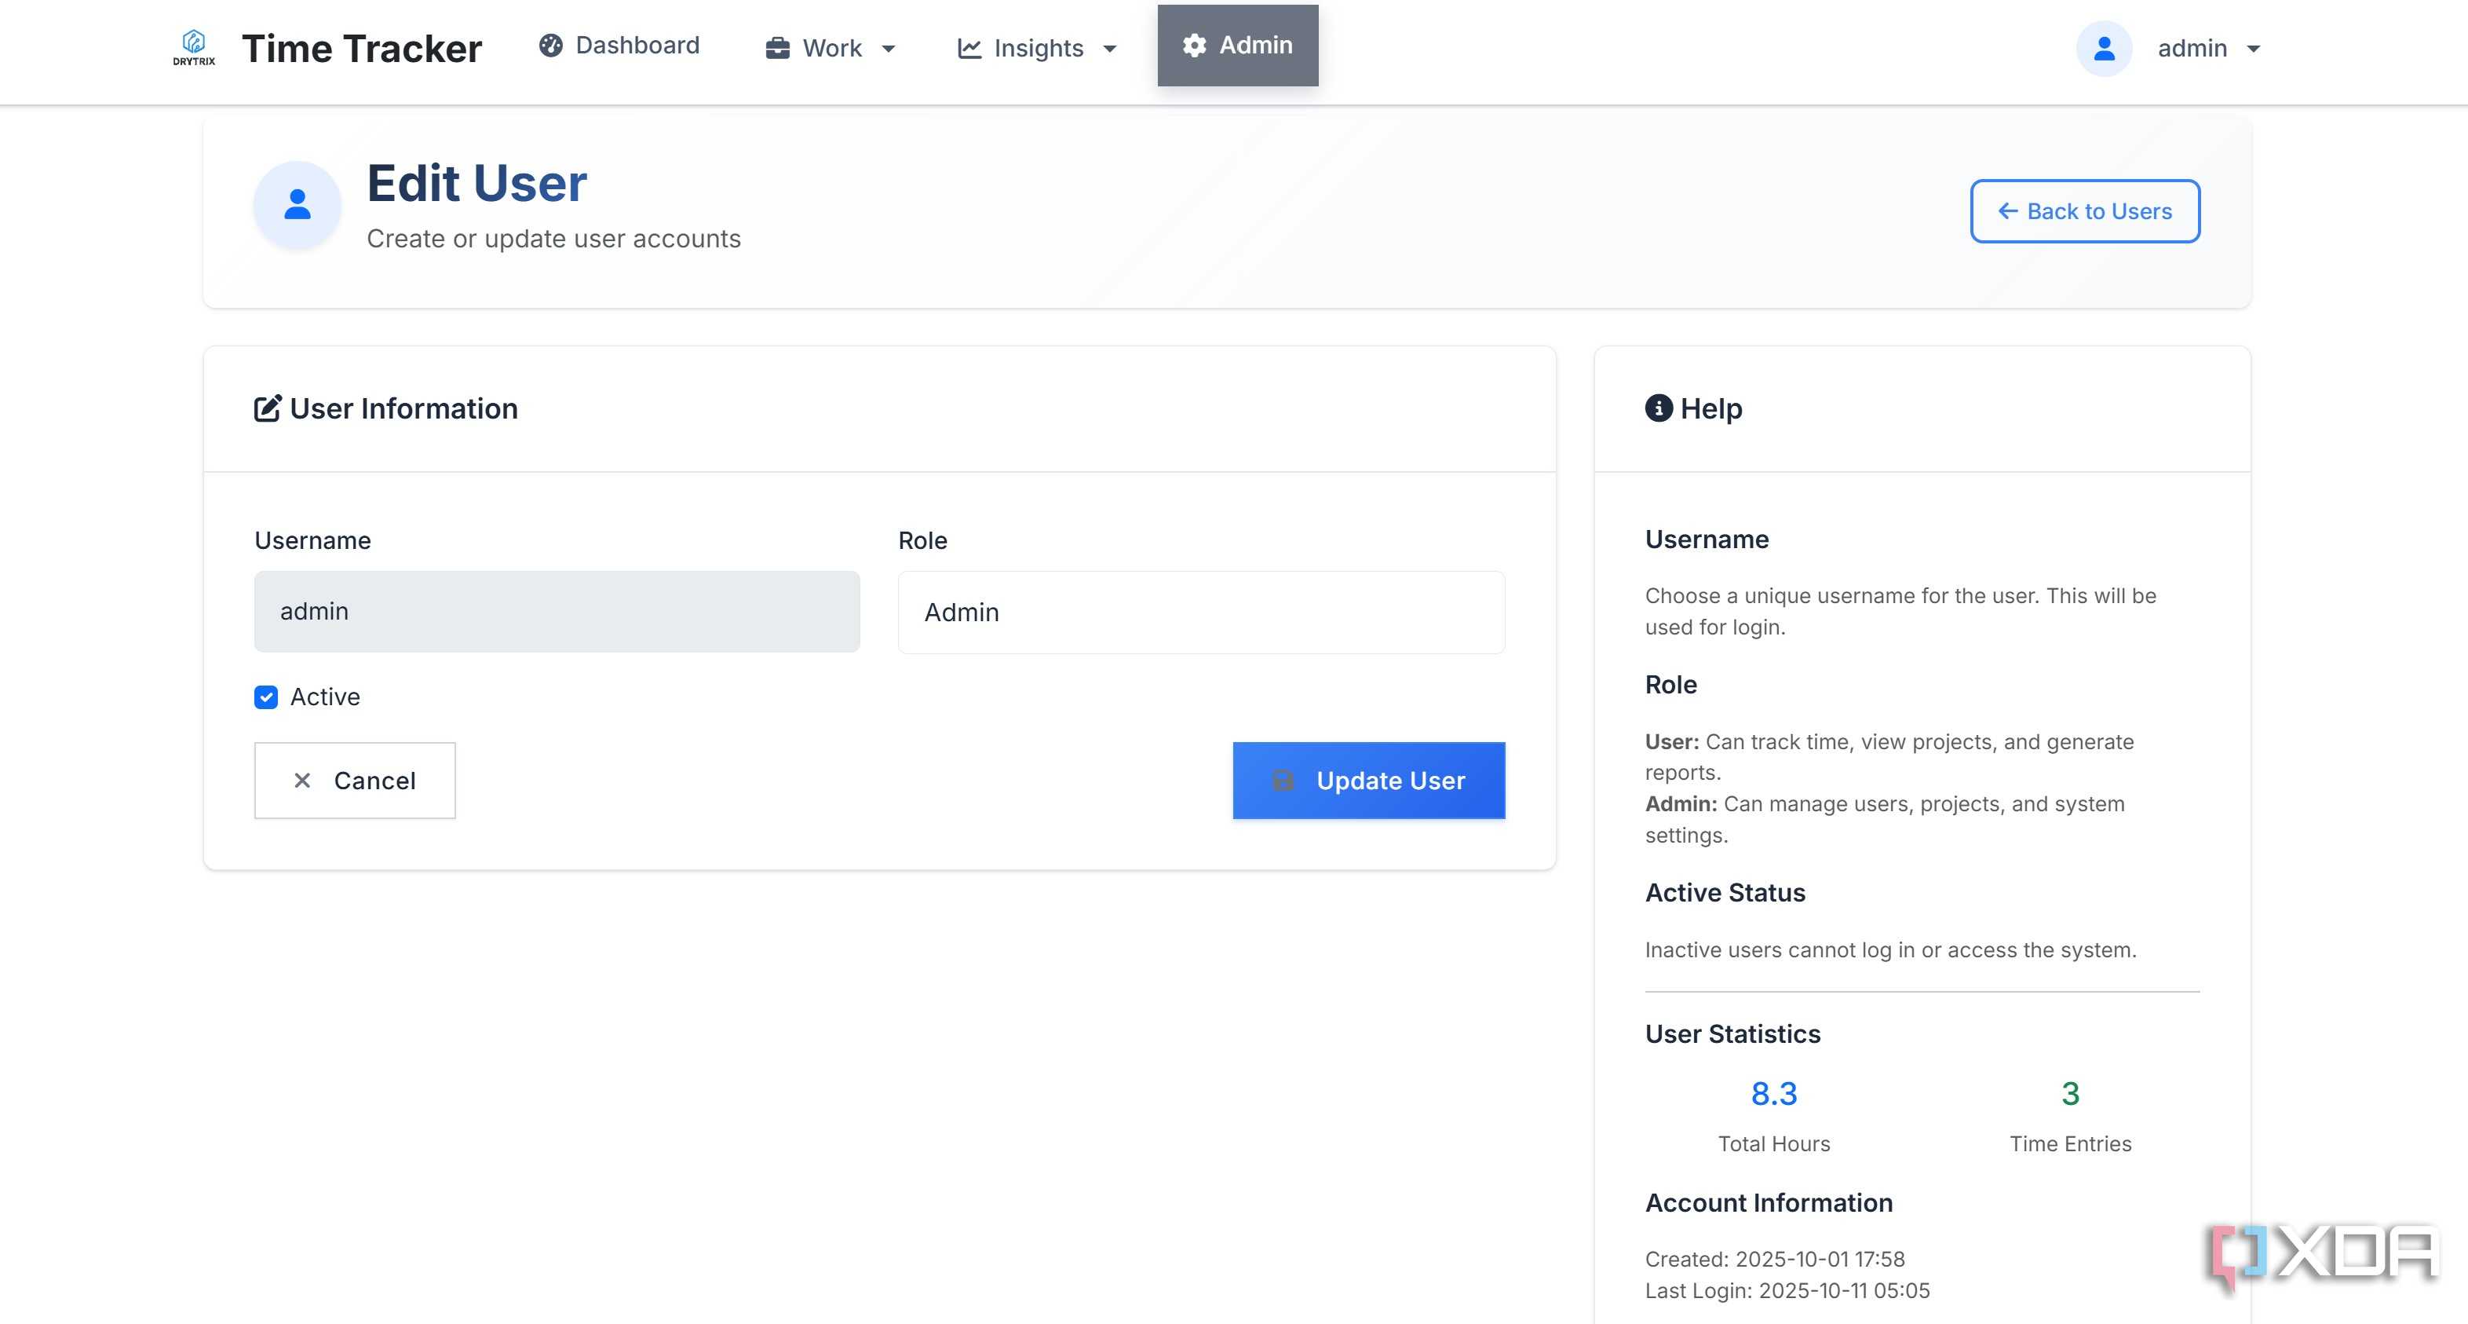Click the Insights chart icon
2468x1324 pixels.
click(969, 48)
